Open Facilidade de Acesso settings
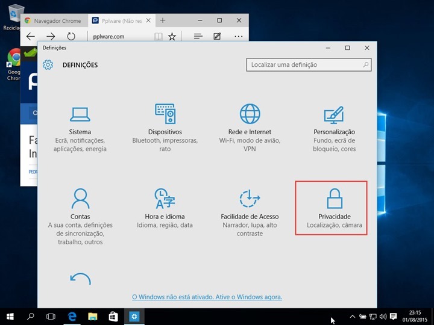 point(250,211)
